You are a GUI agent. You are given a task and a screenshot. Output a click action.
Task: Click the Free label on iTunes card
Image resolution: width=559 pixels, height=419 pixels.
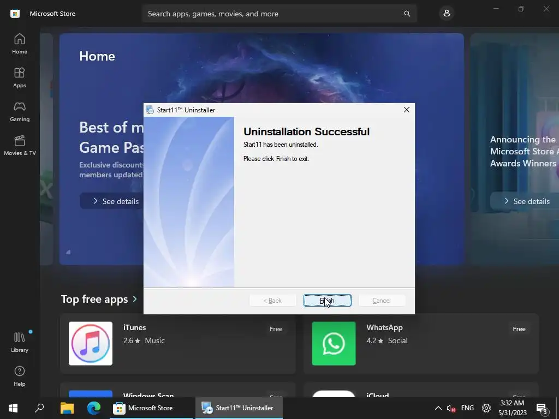[276, 329]
